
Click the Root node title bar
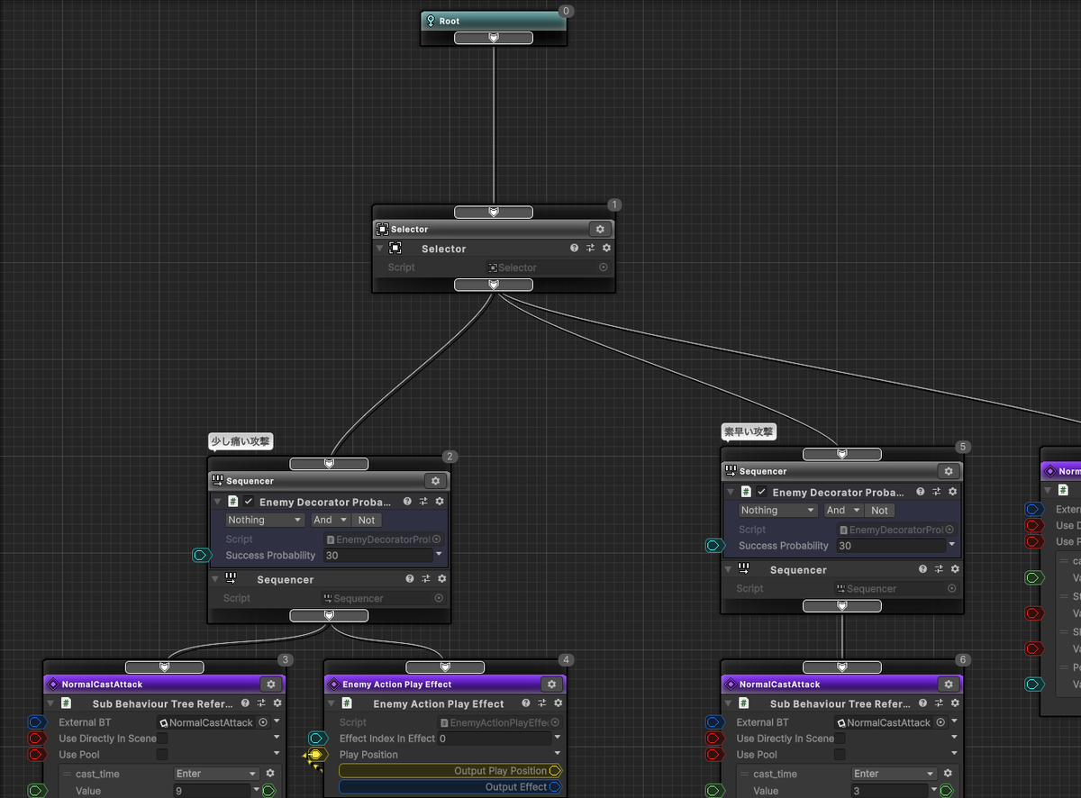pyautogui.click(x=494, y=22)
